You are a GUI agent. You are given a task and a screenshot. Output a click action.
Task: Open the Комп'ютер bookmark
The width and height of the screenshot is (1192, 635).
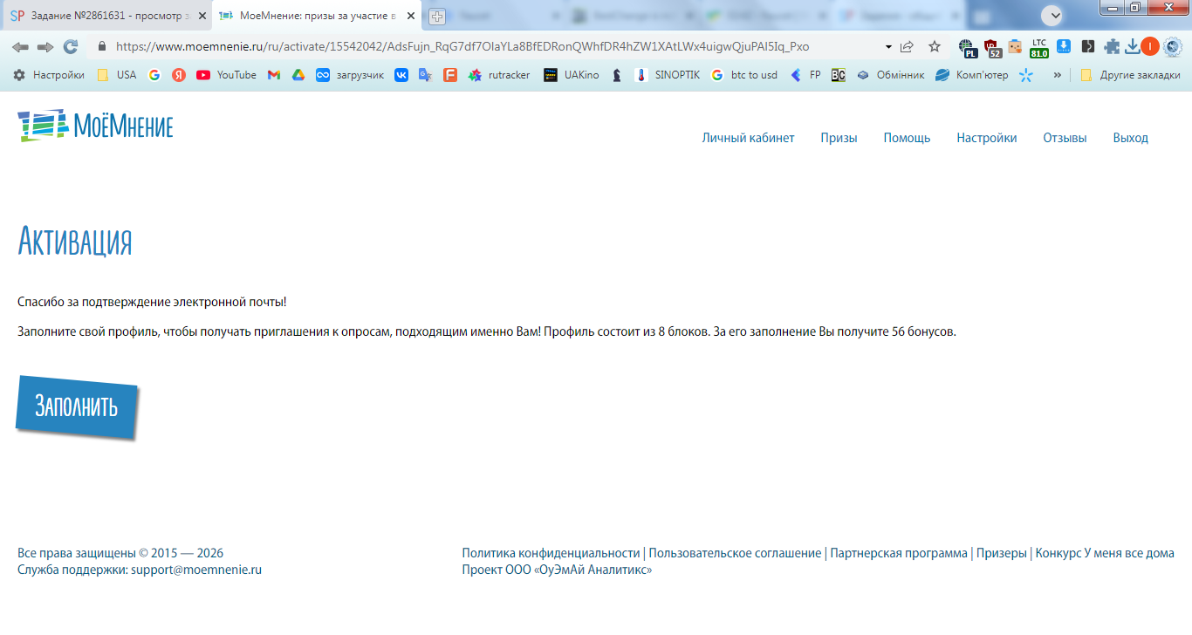(972, 75)
